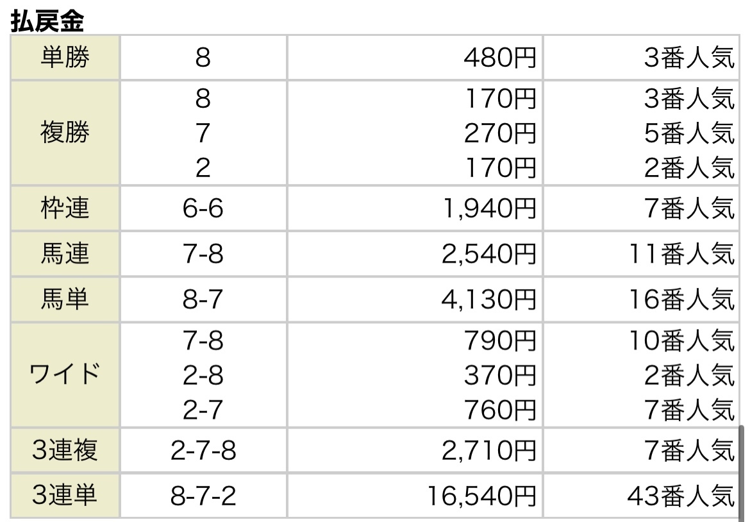Select the 8-7 馬単 combination
Viewport: 750px width, 522px height.
coord(203,299)
